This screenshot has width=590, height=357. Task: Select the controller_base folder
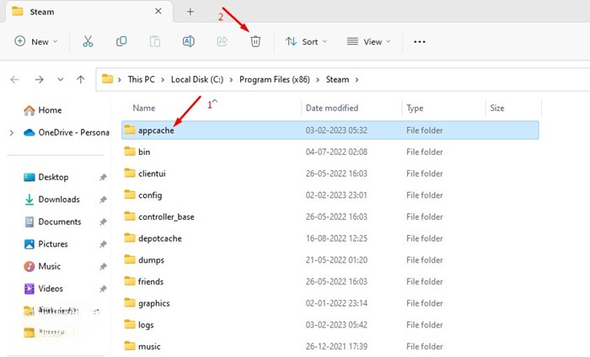[x=330, y=217]
